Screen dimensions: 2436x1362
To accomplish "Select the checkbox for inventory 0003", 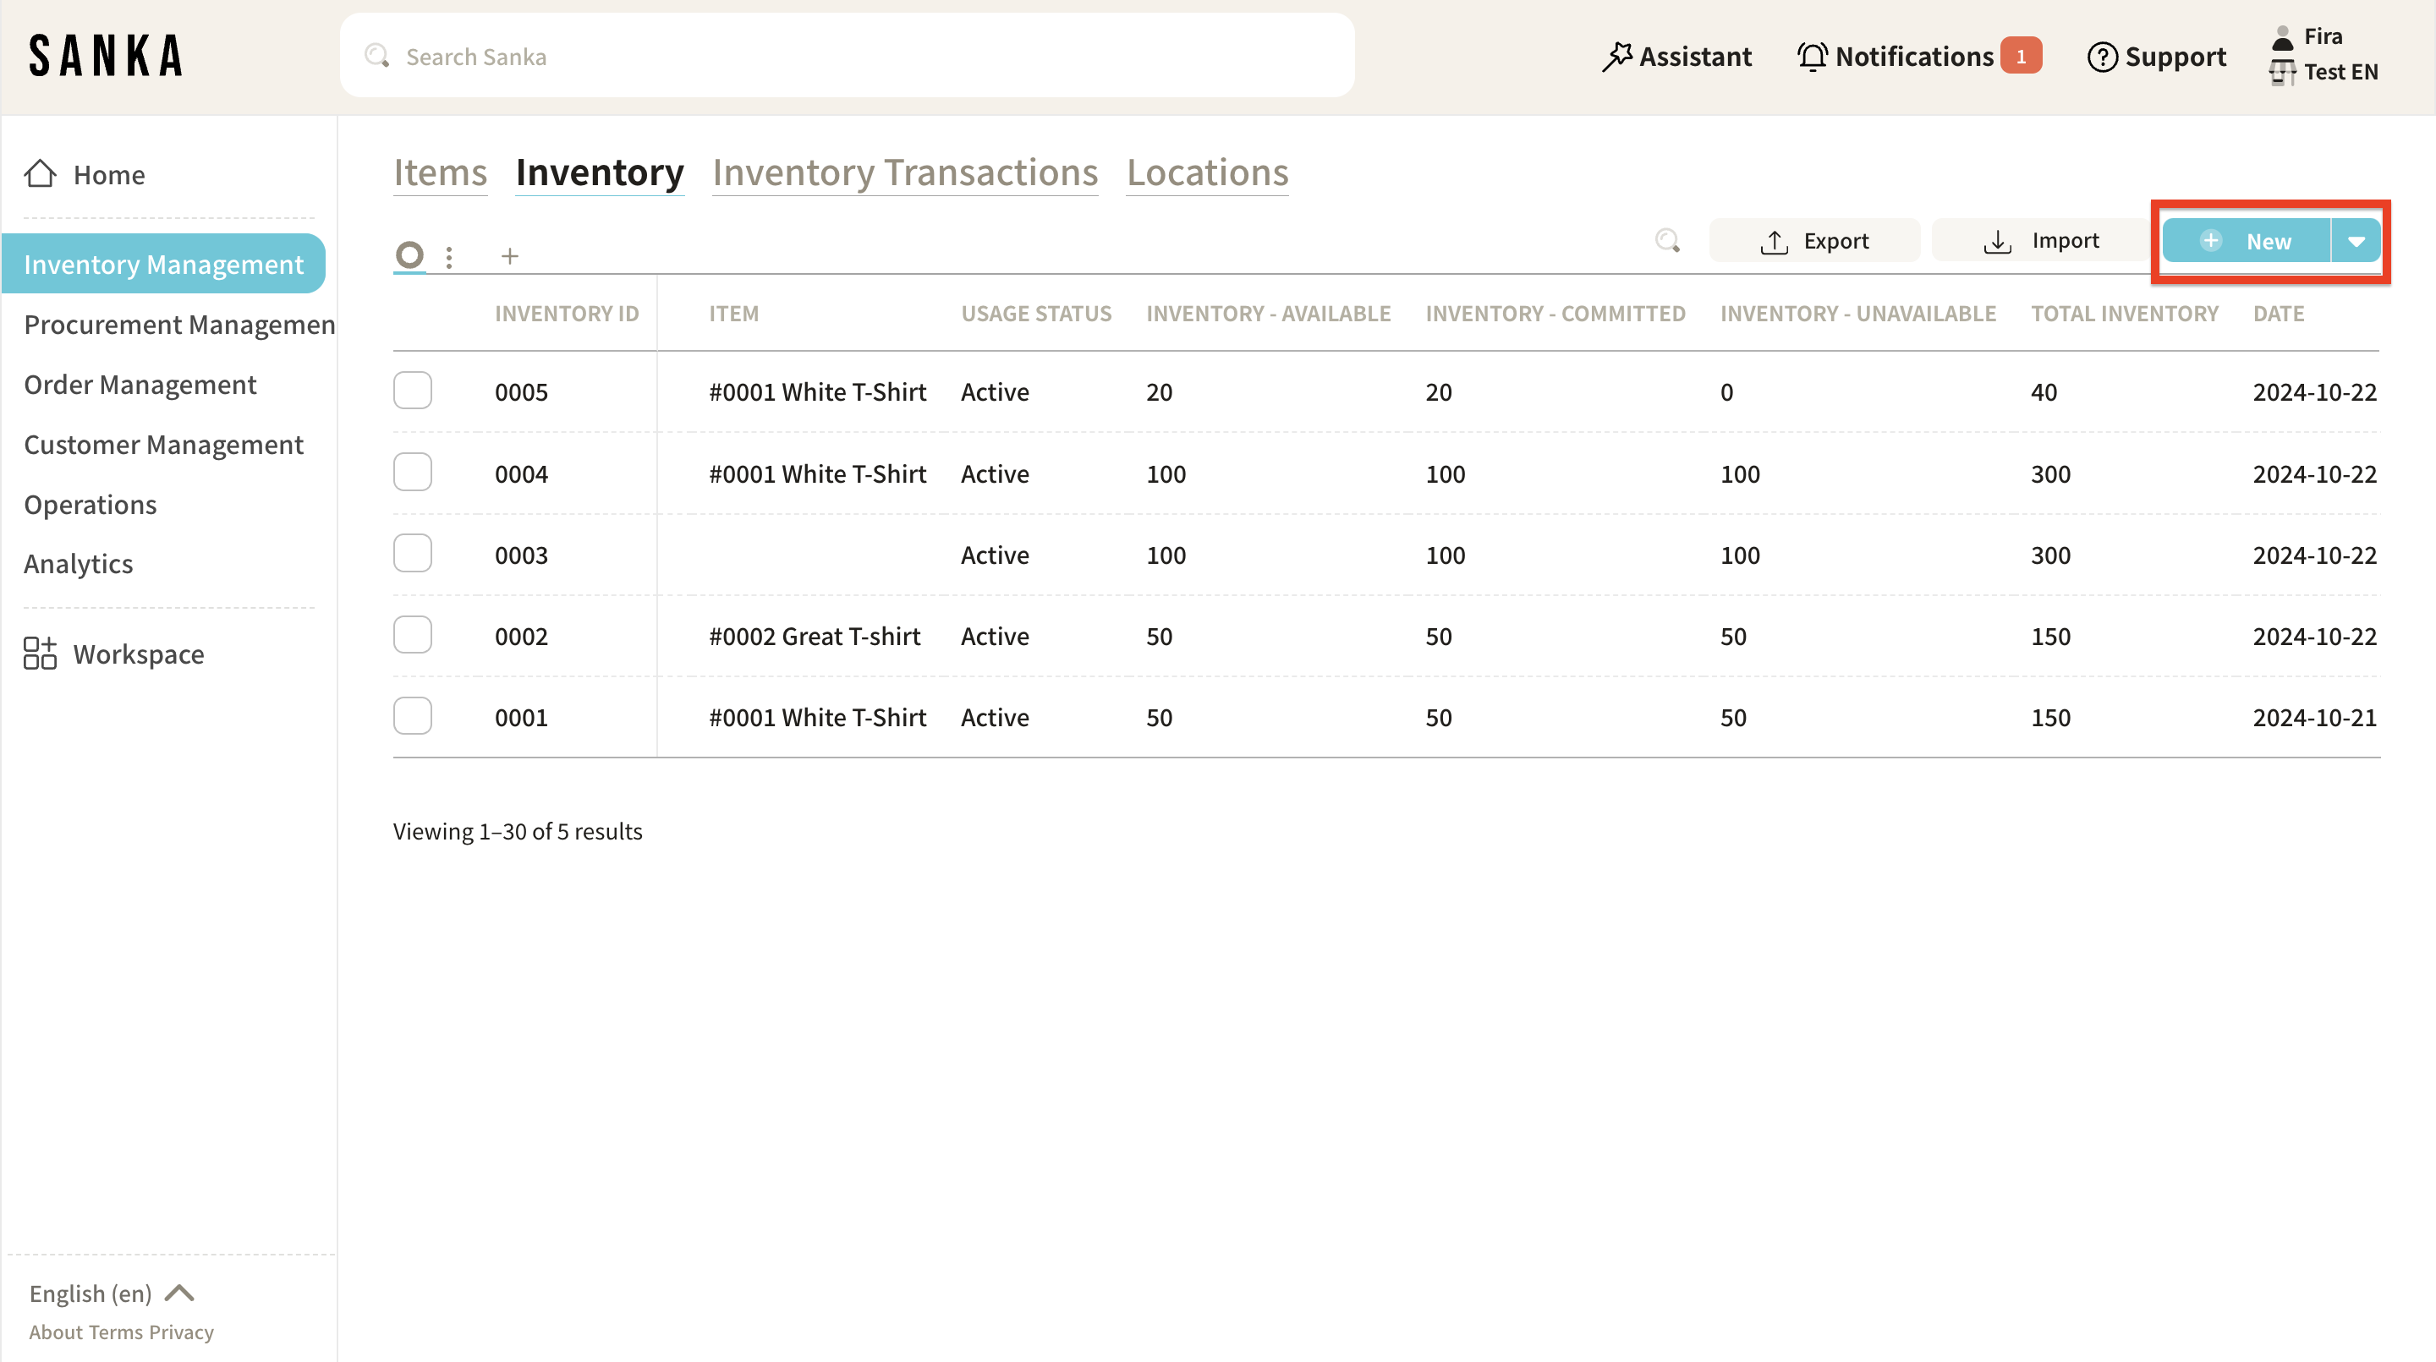I will tap(412, 553).
